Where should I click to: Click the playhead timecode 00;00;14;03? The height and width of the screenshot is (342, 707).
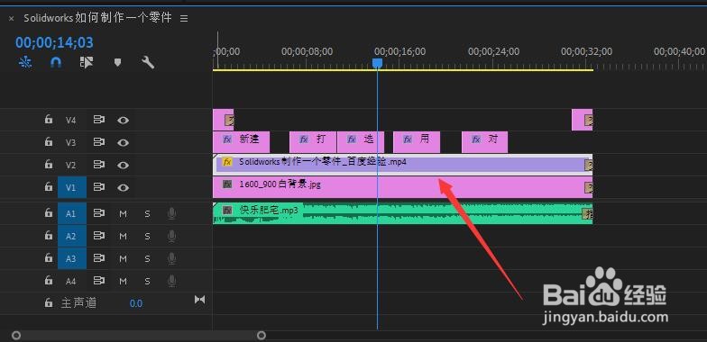(54, 43)
